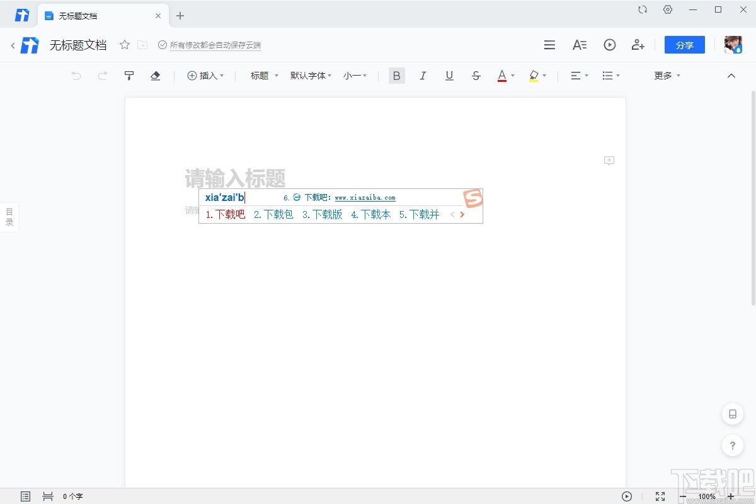Start presentation mode with the play icon
Image resolution: width=756 pixels, height=504 pixels.
pos(609,45)
